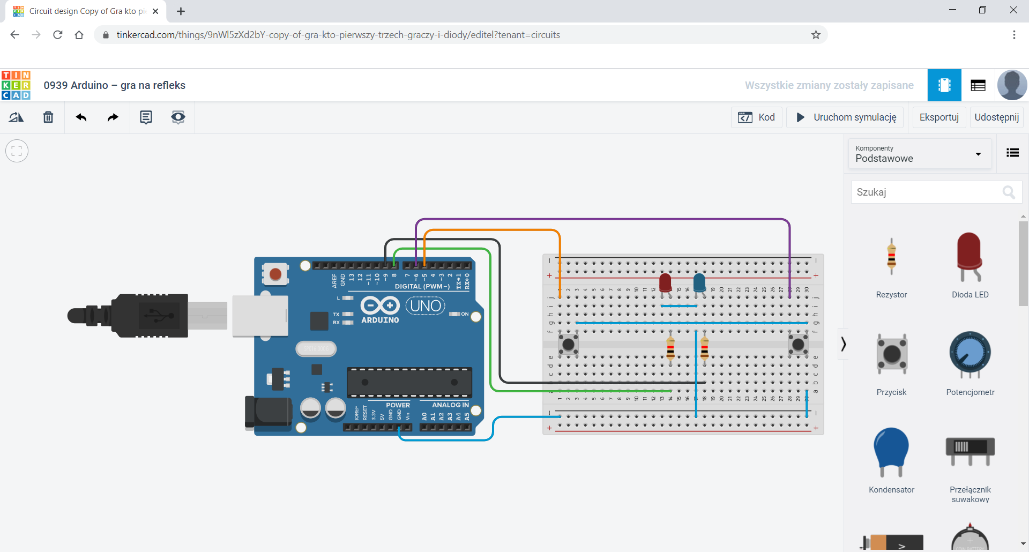Click the search magnifier icon

[x=1009, y=192]
